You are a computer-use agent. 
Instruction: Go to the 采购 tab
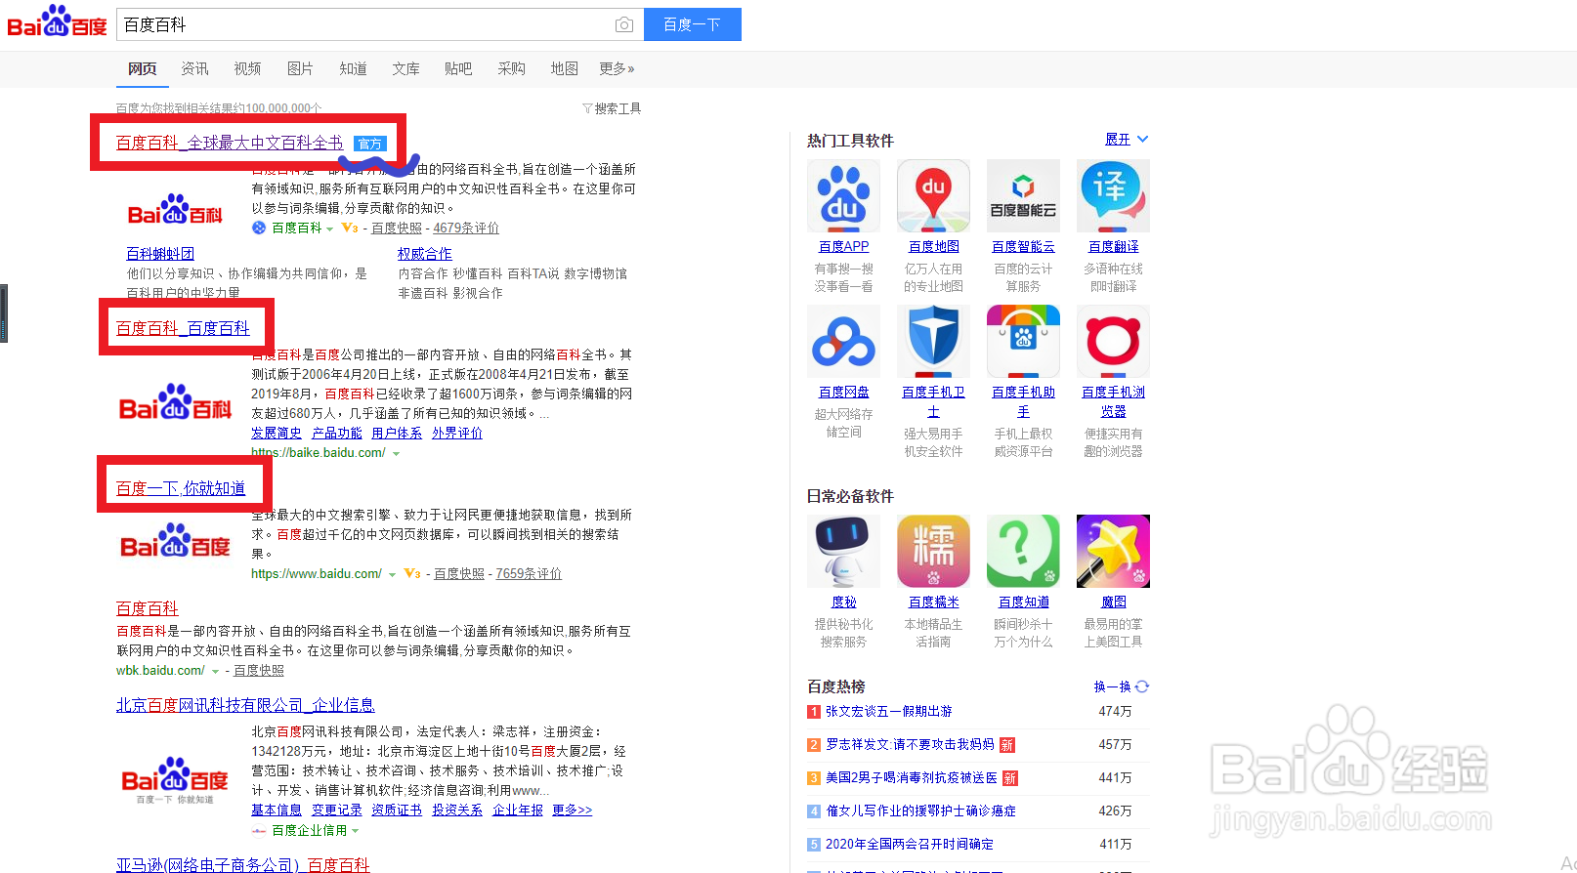pos(512,68)
